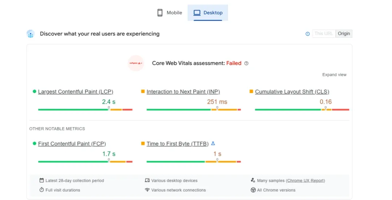Click the info icon beside This URL
Viewport: 392px width, 200px height.
(308, 34)
